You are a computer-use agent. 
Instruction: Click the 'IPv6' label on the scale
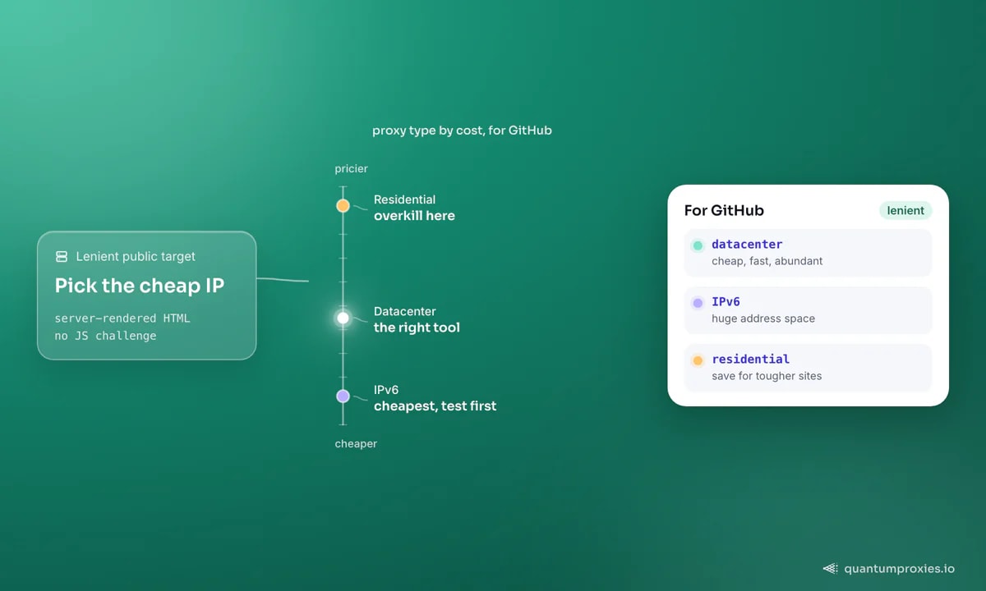coord(386,390)
